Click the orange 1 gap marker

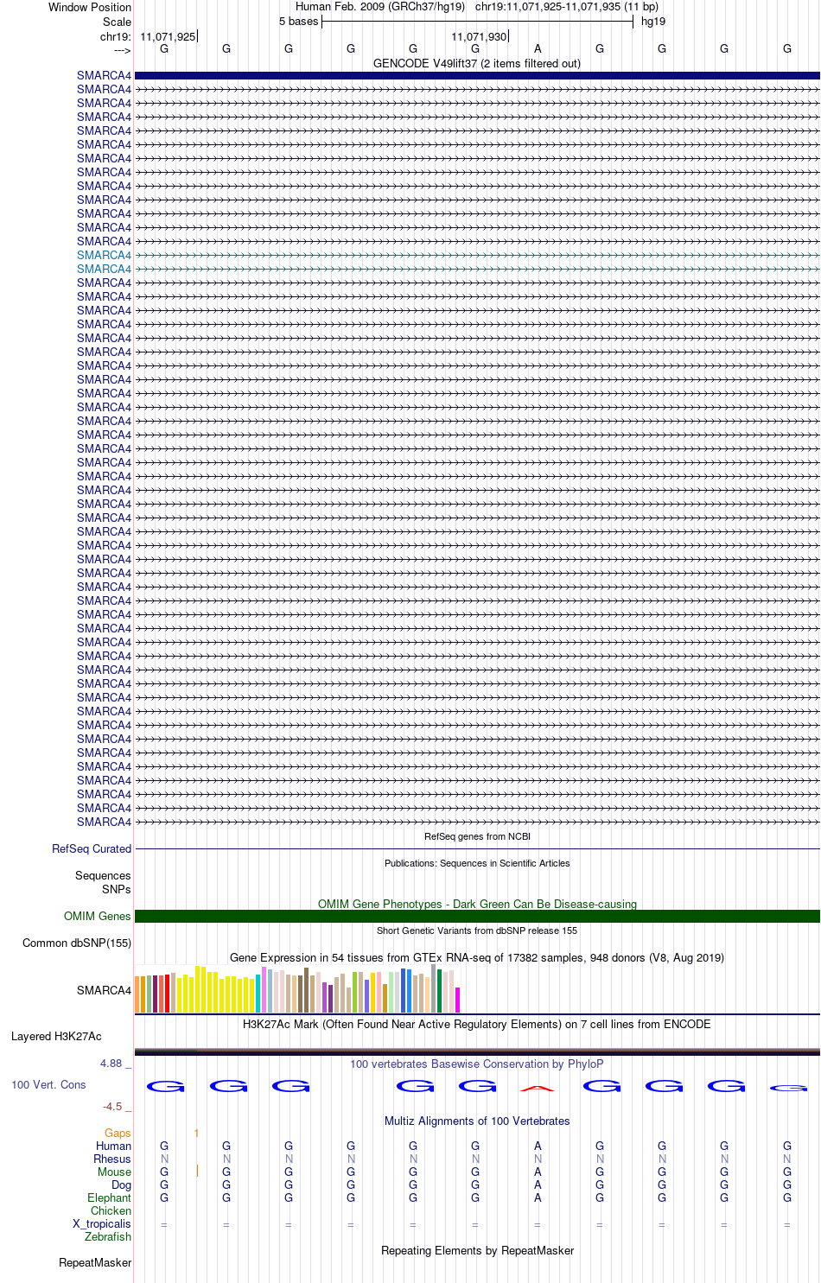pos(197,1133)
